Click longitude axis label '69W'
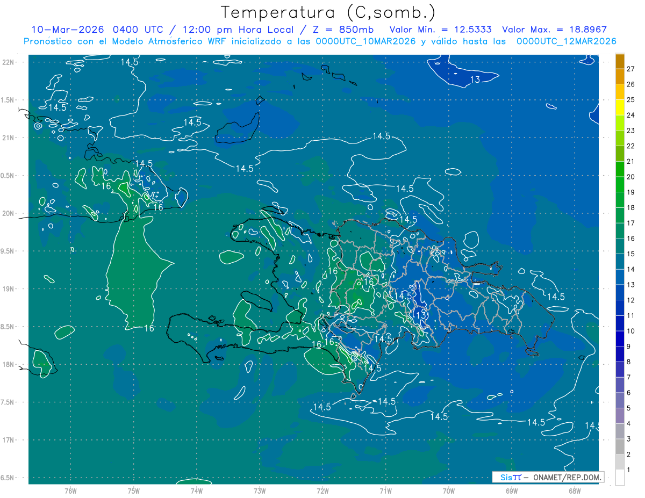Image resolution: width=645 pixels, height=498 pixels. pos(511,490)
